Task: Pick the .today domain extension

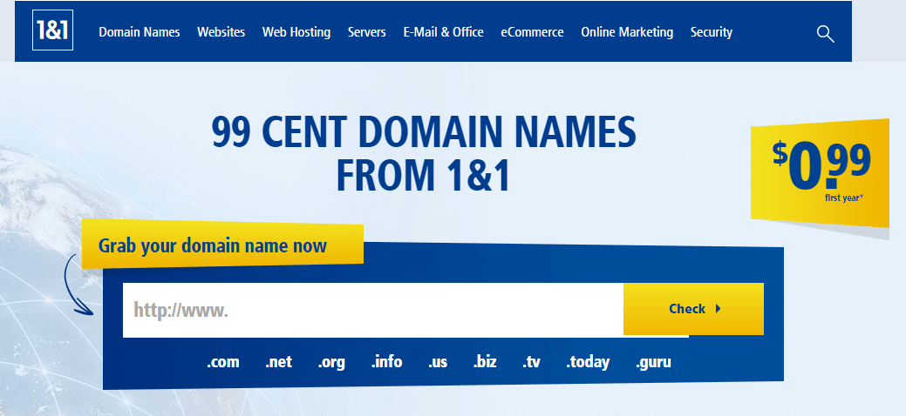Action: (x=588, y=362)
